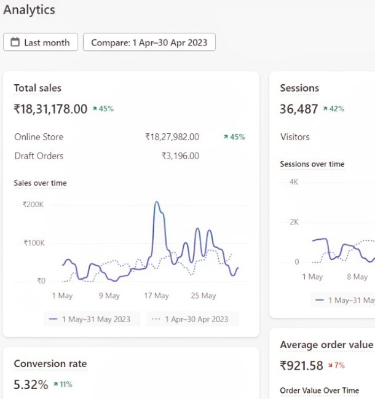Image resolution: width=375 pixels, height=399 pixels.
Task: Click the calendar icon in Last month button
Action: point(14,42)
